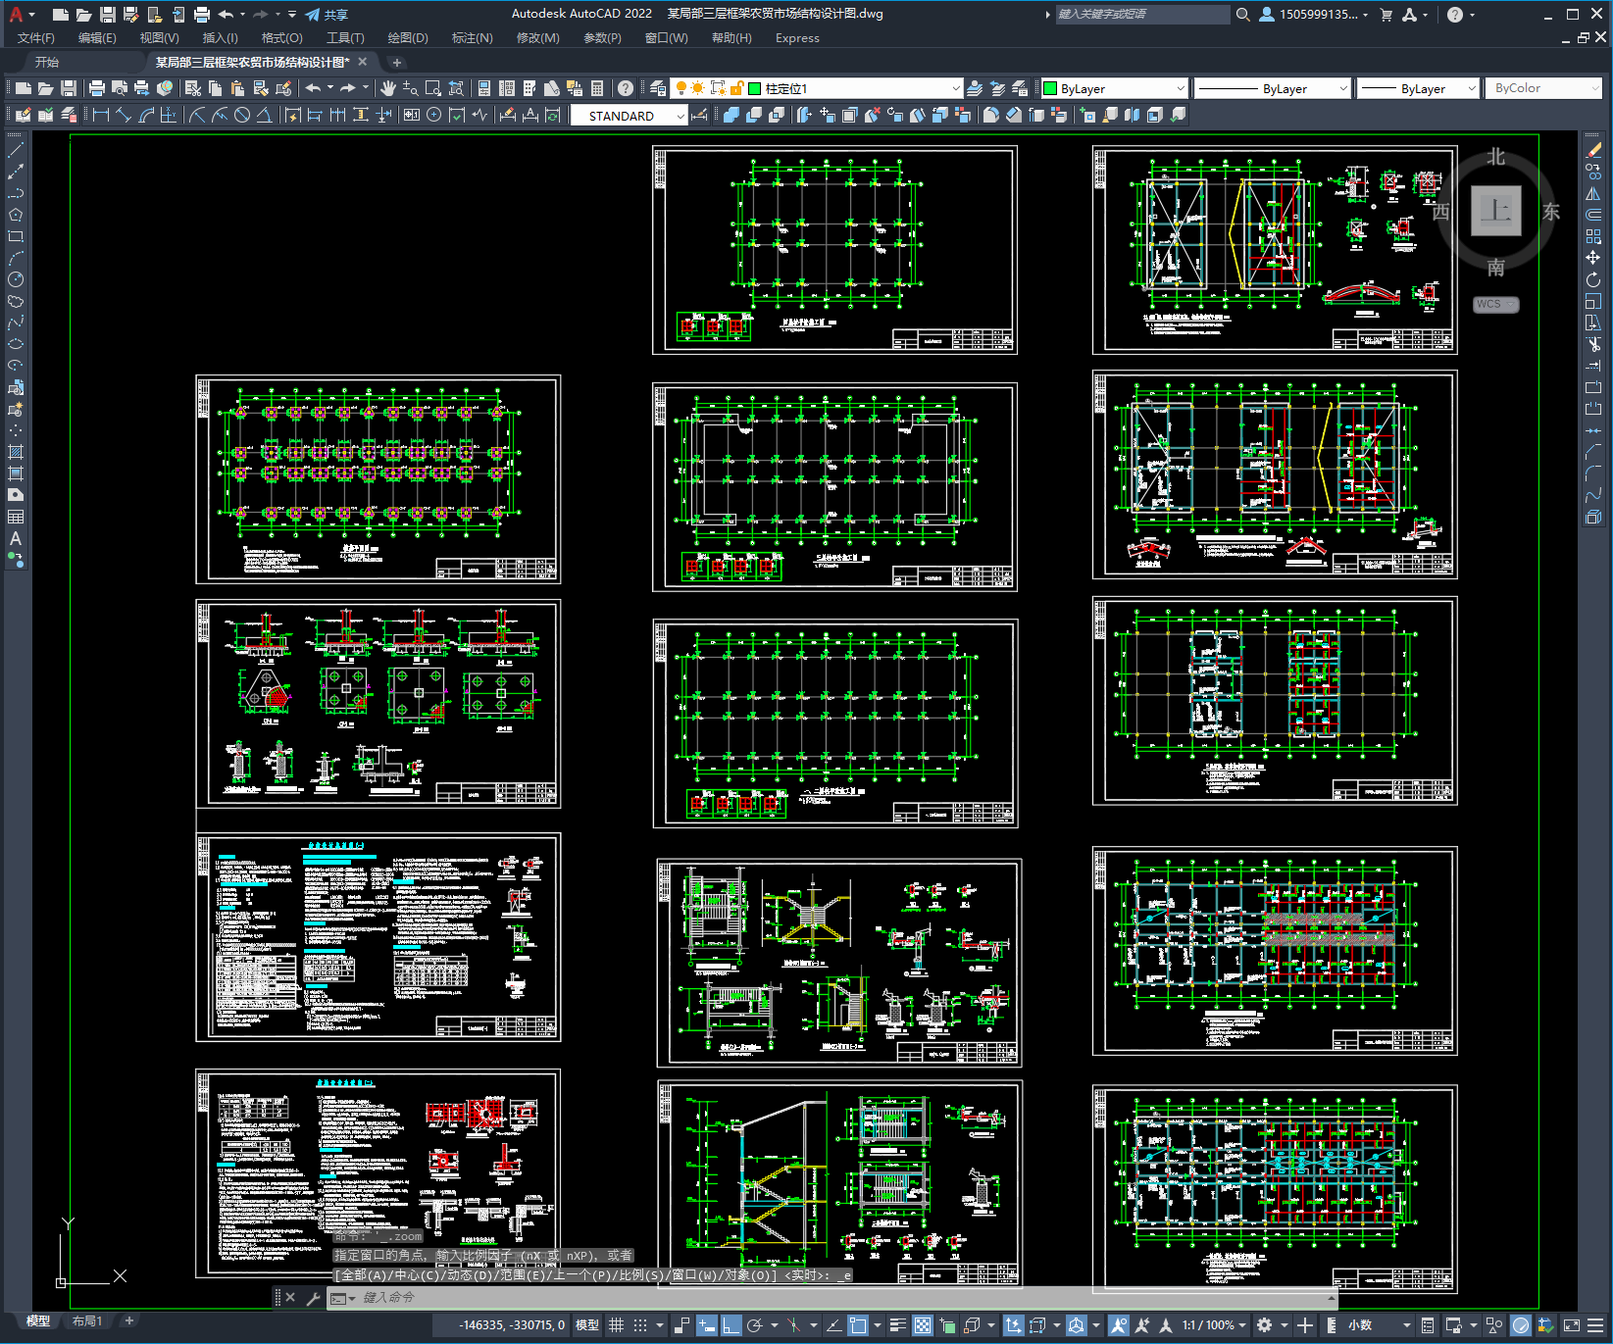Open the 文件(F) menu
The width and height of the screenshot is (1613, 1344).
pyautogui.click(x=36, y=38)
